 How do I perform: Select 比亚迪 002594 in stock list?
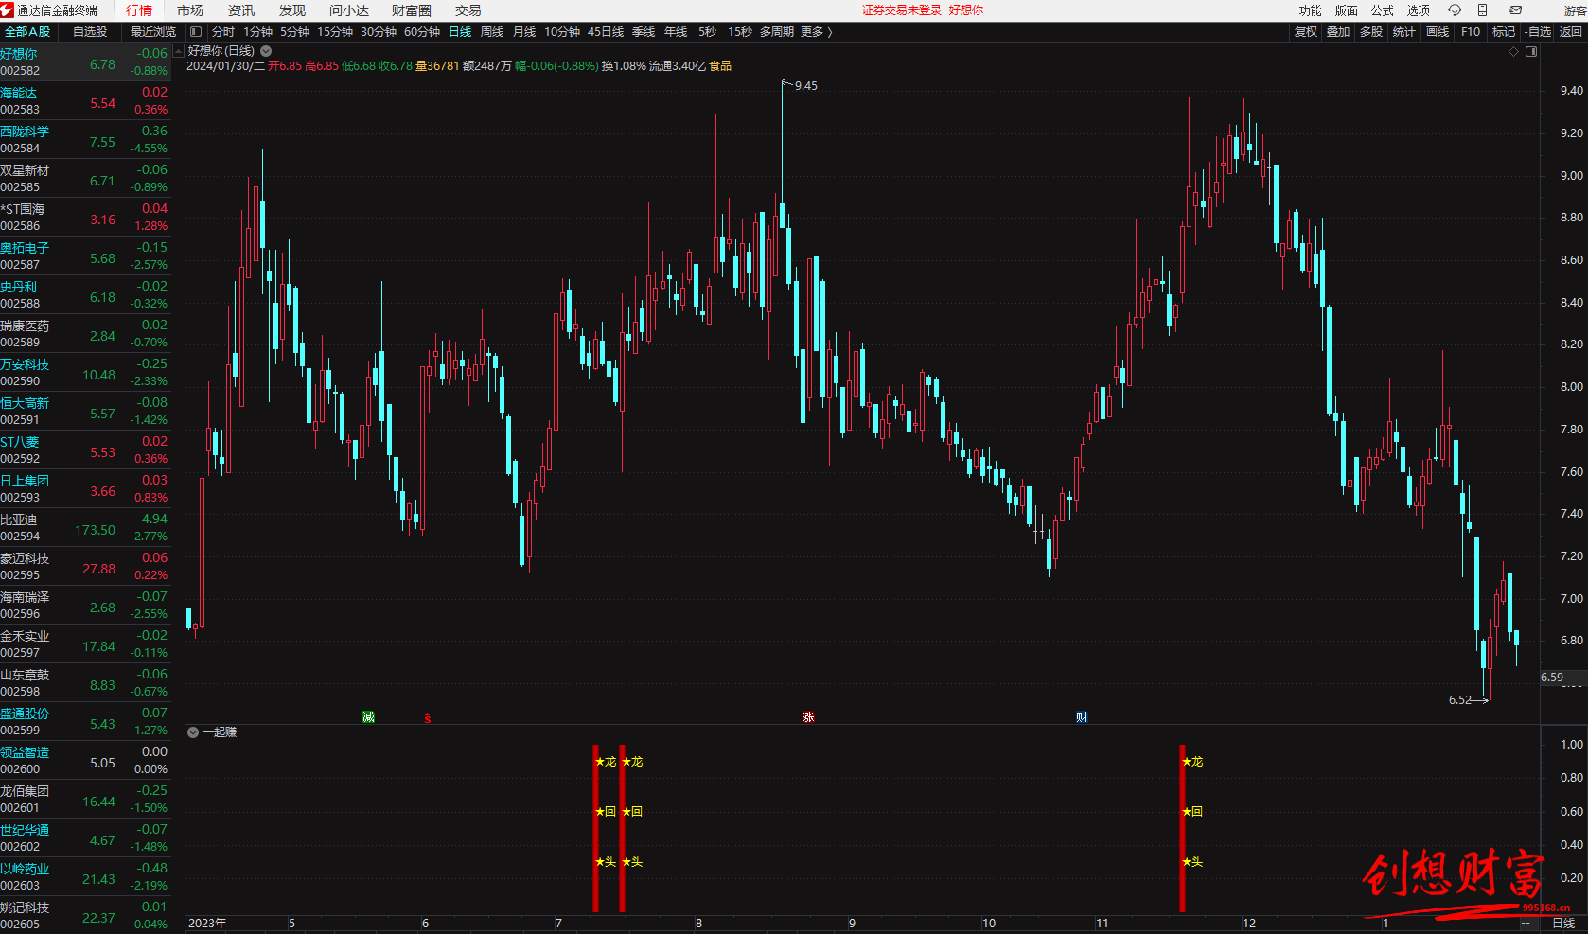pyautogui.click(x=85, y=527)
